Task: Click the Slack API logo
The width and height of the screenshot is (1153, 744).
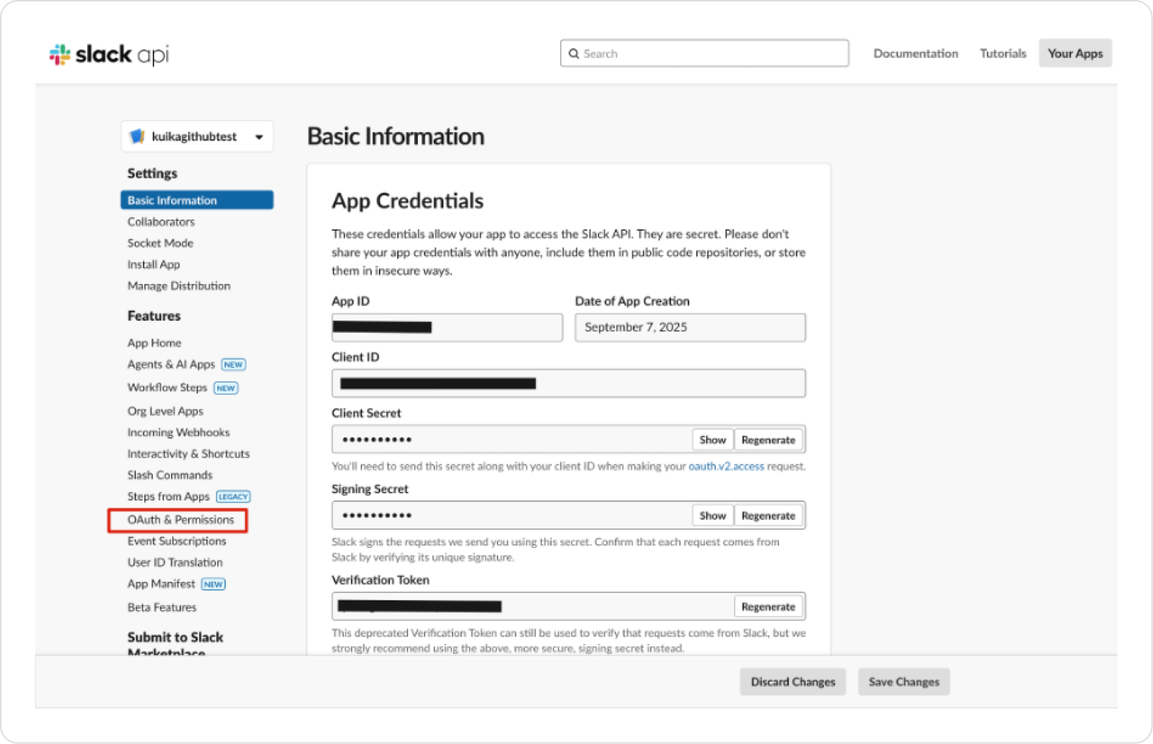Action: click(x=109, y=54)
